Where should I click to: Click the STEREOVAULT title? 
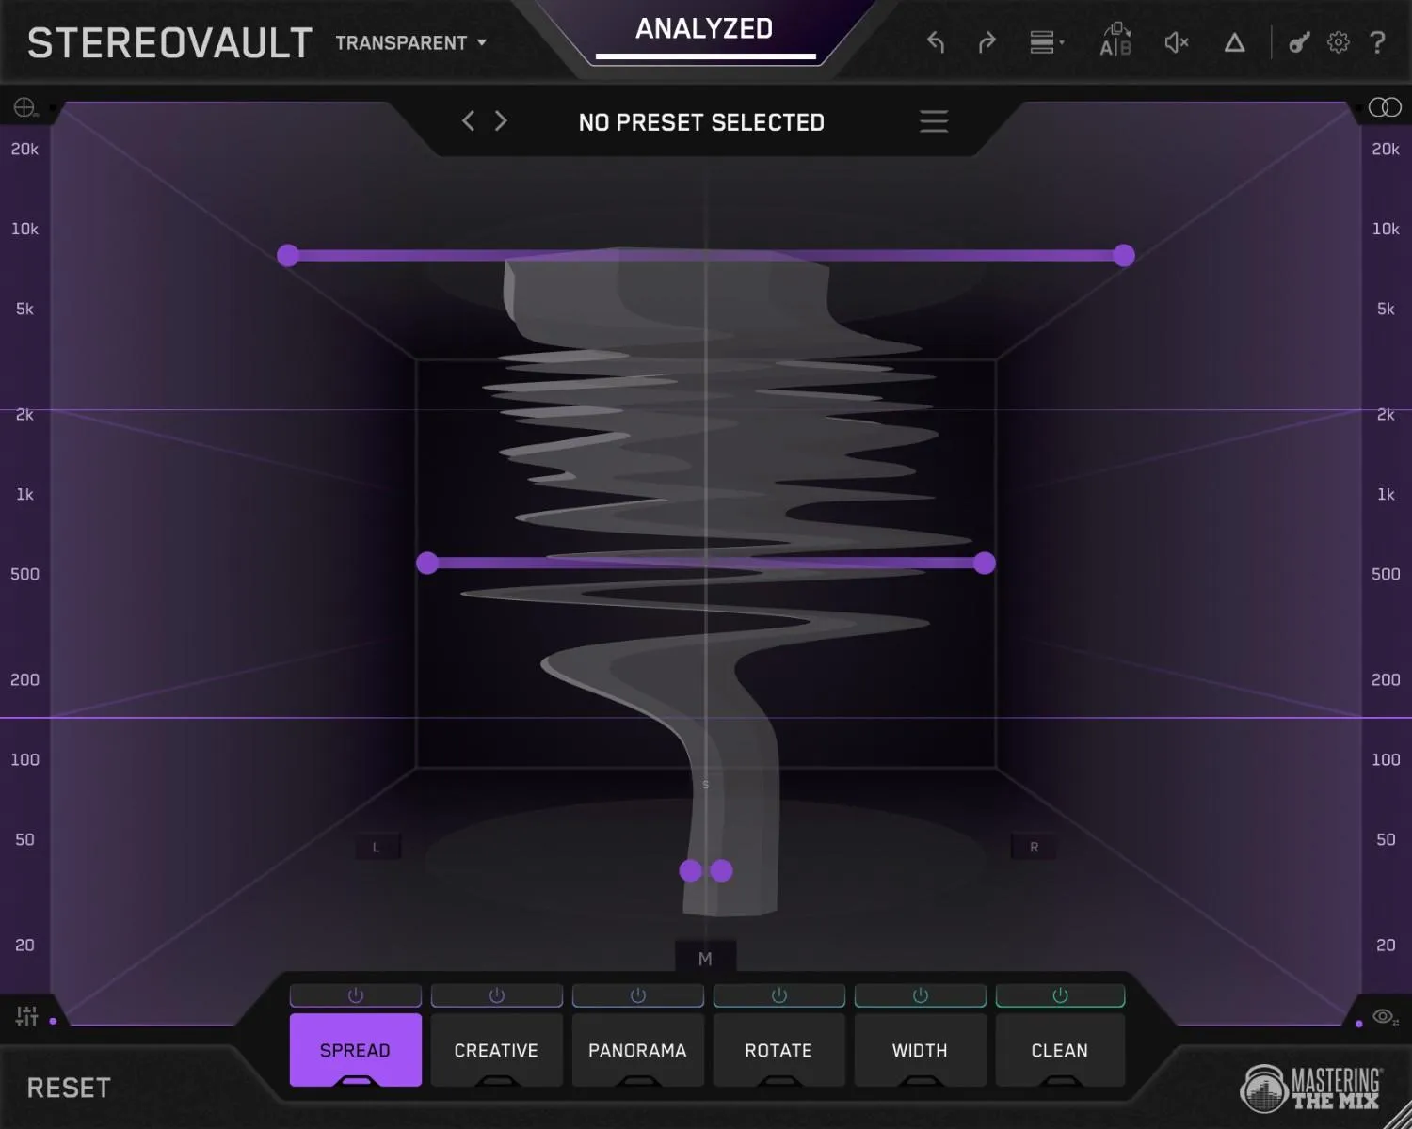point(170,43)
